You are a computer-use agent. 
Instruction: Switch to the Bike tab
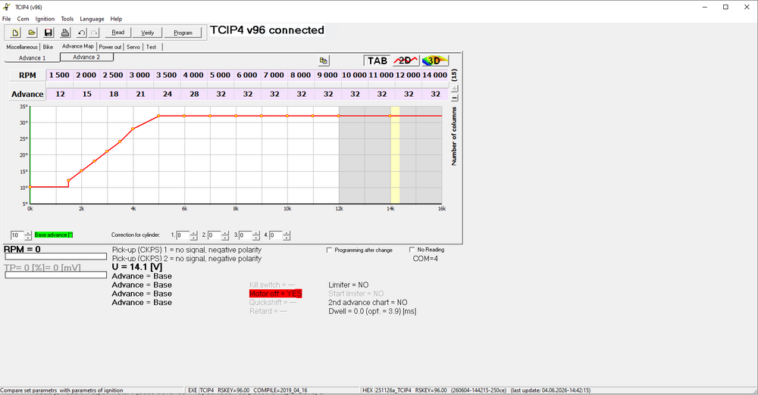click(x=48, y=47)
